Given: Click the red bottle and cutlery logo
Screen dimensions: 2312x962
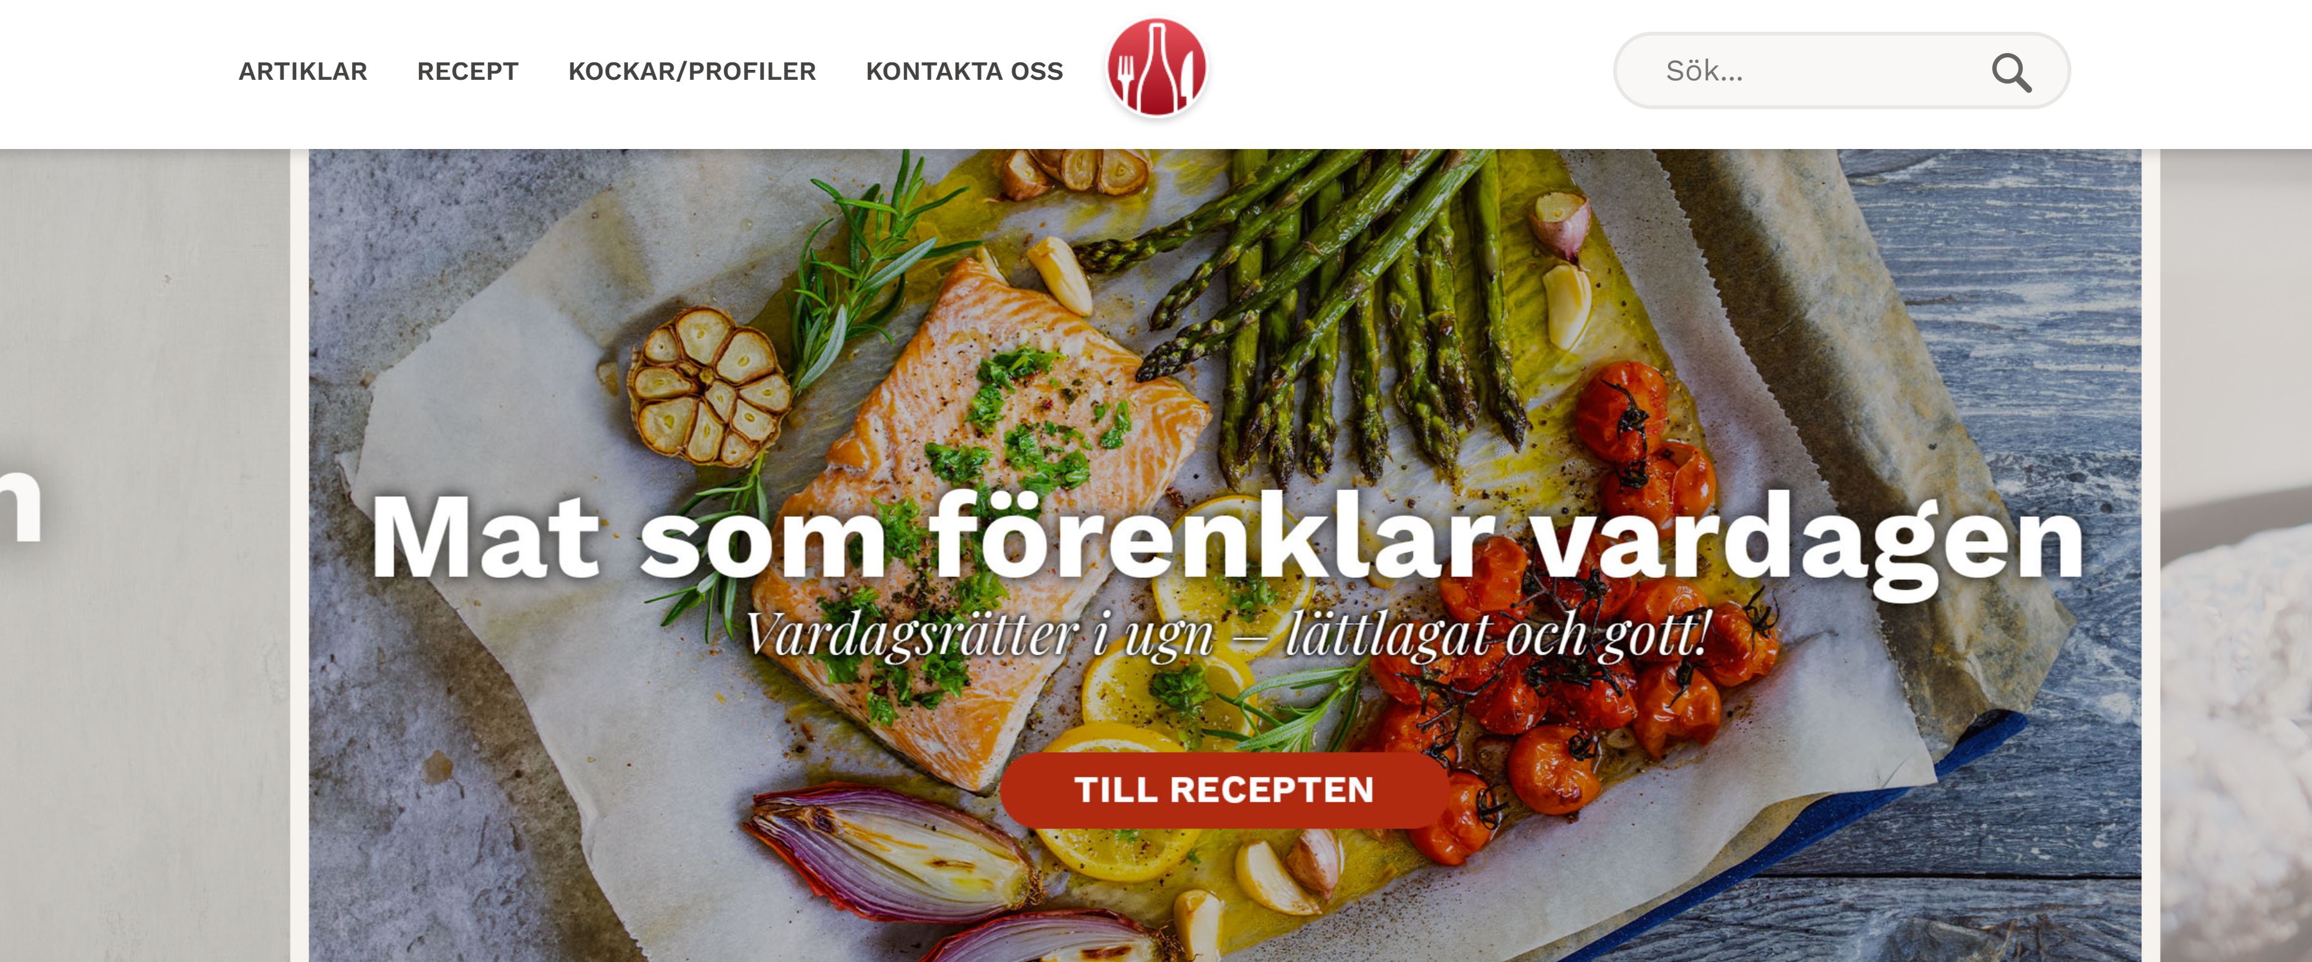Looking at the screenshot, I should 1157,68.
